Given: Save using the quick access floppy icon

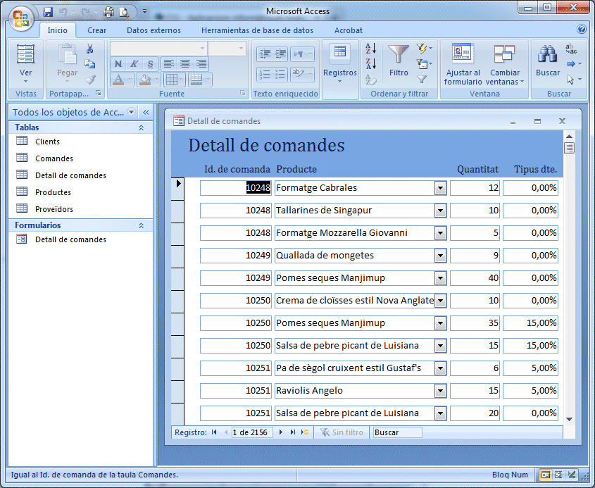Looking at the screenshot, I should 48,12.
